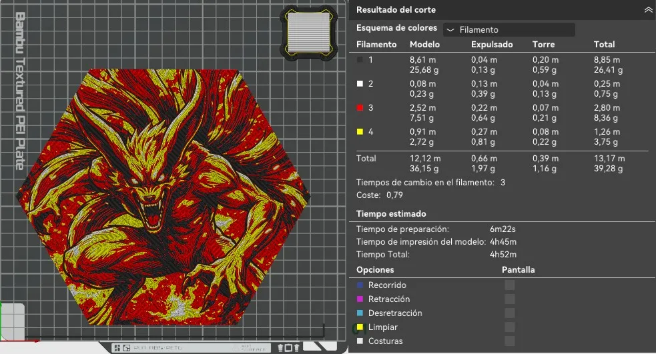Click the red swatch of filament 3
This screenshot has width=656, height=354.
coord(360,107)
